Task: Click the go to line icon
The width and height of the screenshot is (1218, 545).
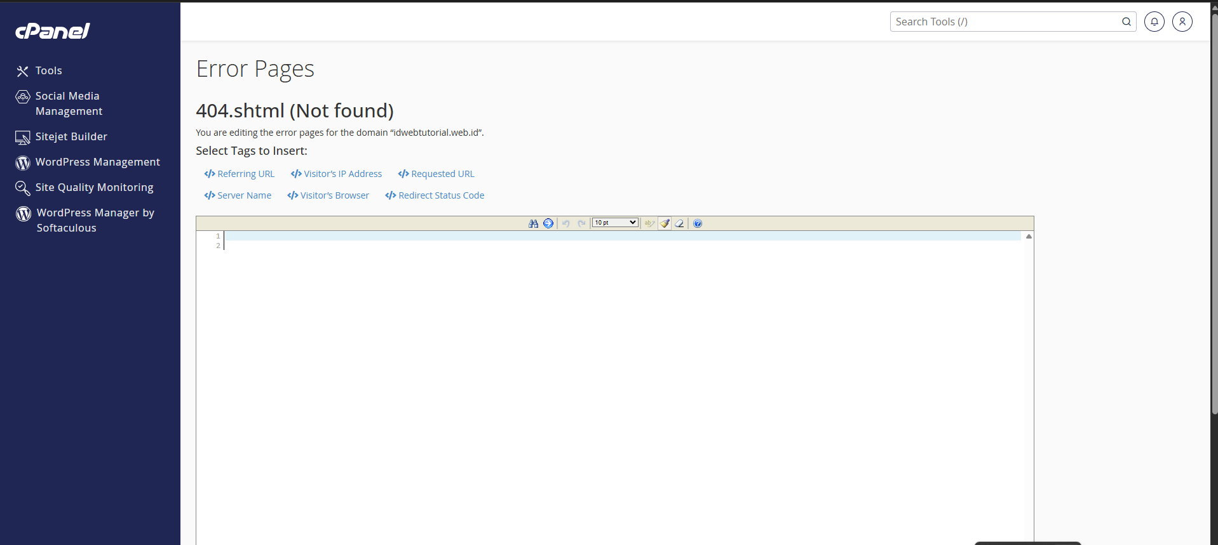Action: (548, 223)
